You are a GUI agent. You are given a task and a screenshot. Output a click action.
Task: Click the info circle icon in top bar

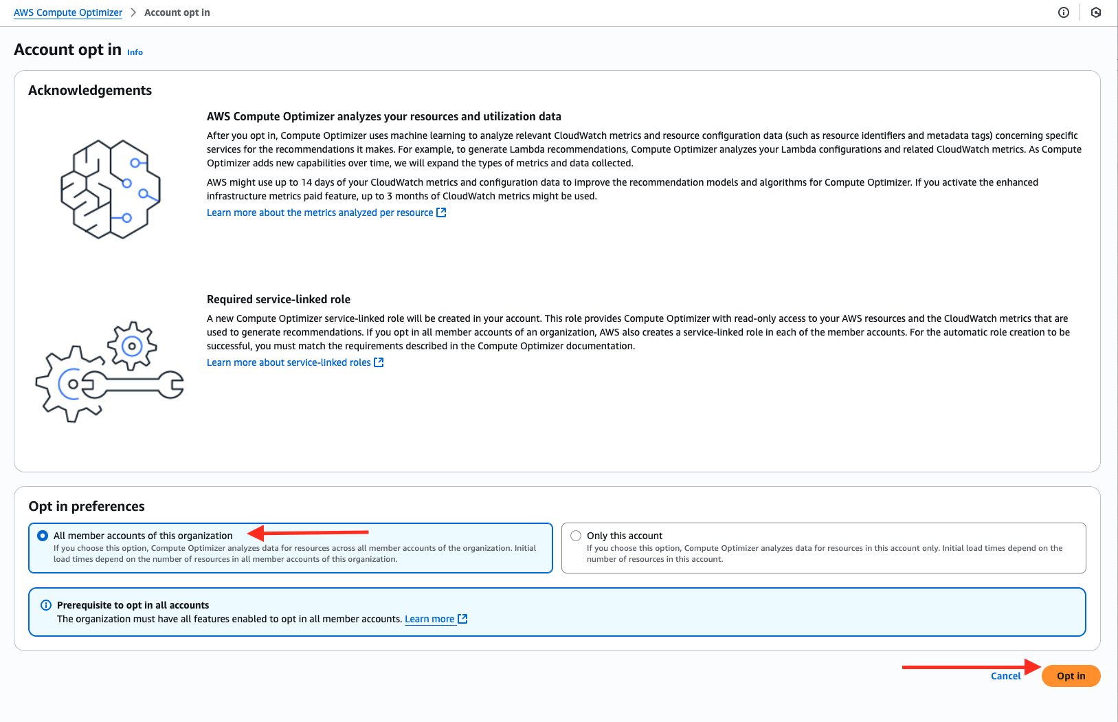click(x=1064, y=12)
